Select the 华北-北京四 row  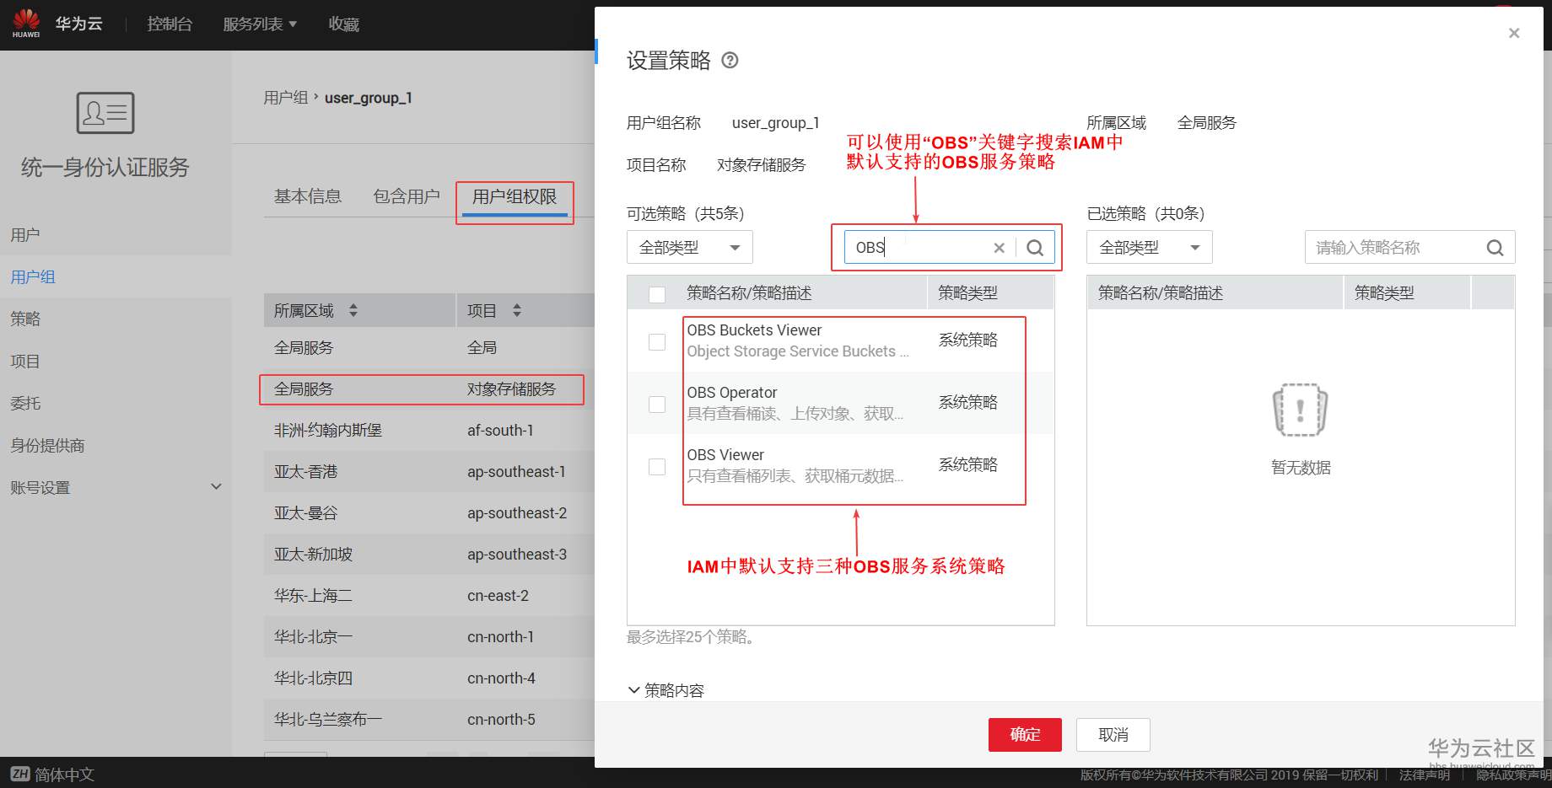(x=429, y=678)
